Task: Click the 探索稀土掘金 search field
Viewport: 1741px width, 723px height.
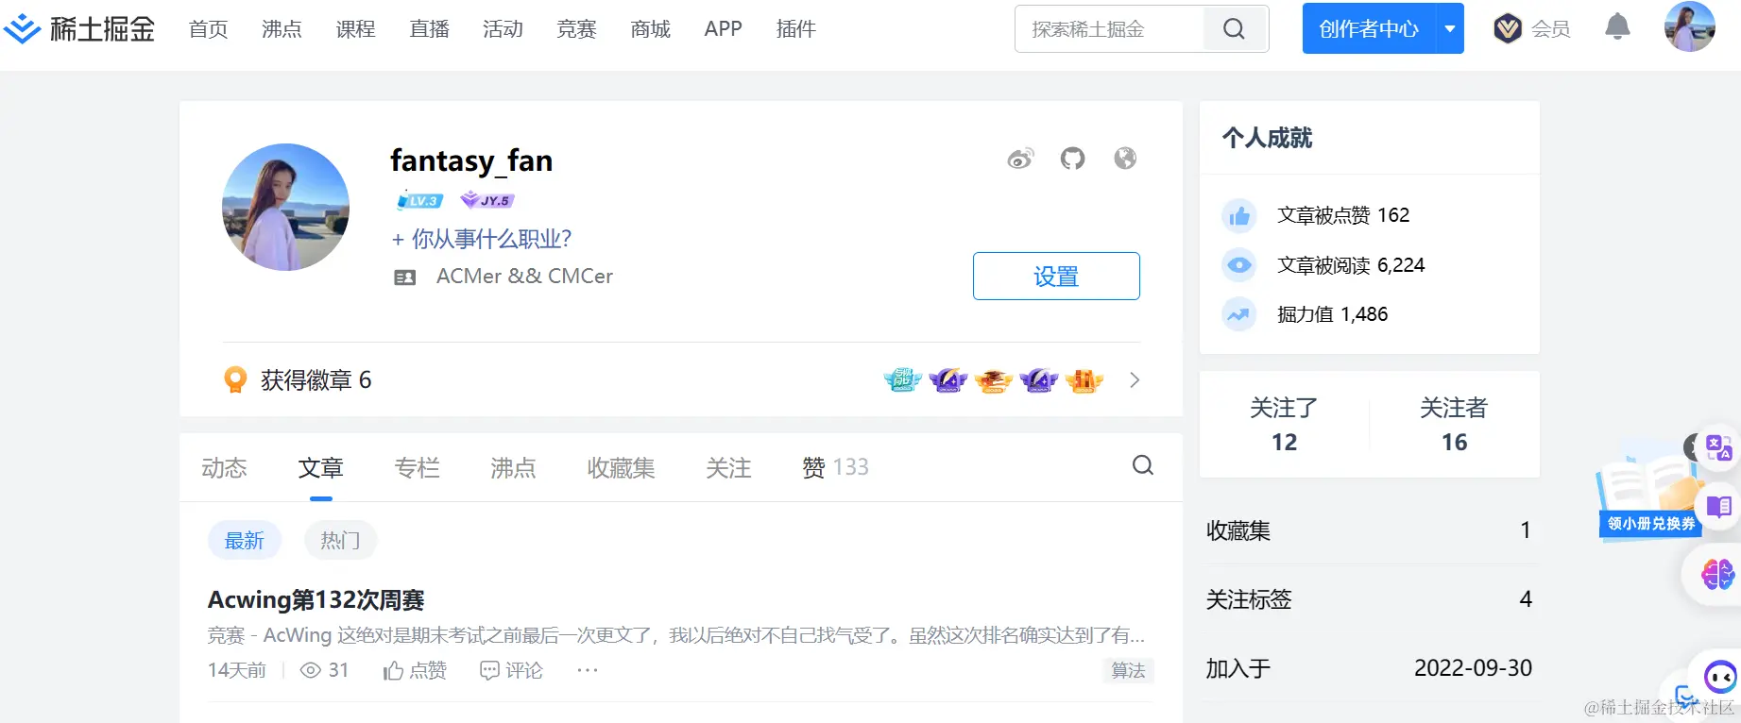Action: coord(1109,29)
